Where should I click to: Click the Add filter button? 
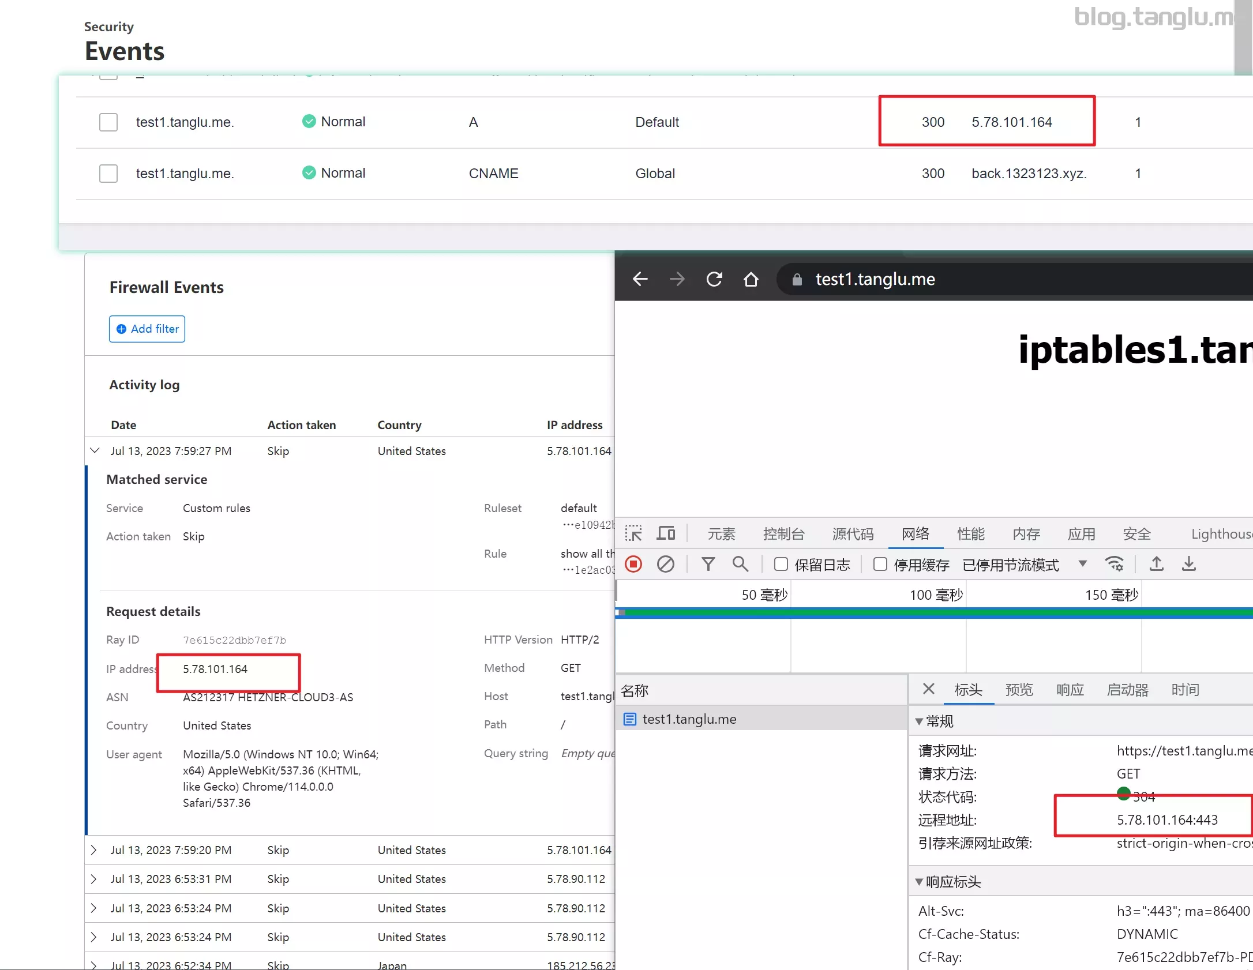point(147,329)
